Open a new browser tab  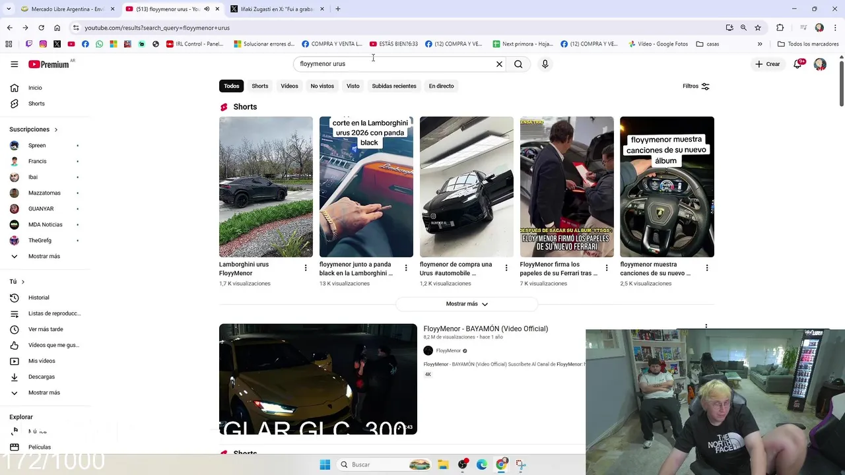337,9
